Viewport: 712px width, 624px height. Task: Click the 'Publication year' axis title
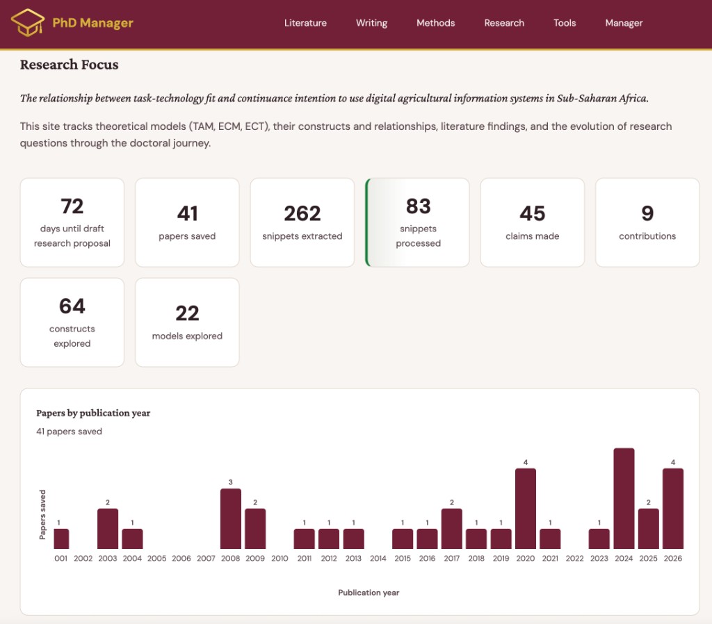click(x=369, y=592)
